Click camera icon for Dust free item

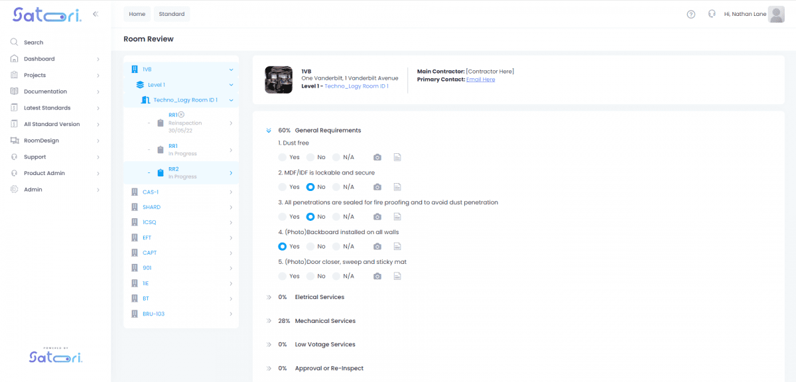[377, 157]
